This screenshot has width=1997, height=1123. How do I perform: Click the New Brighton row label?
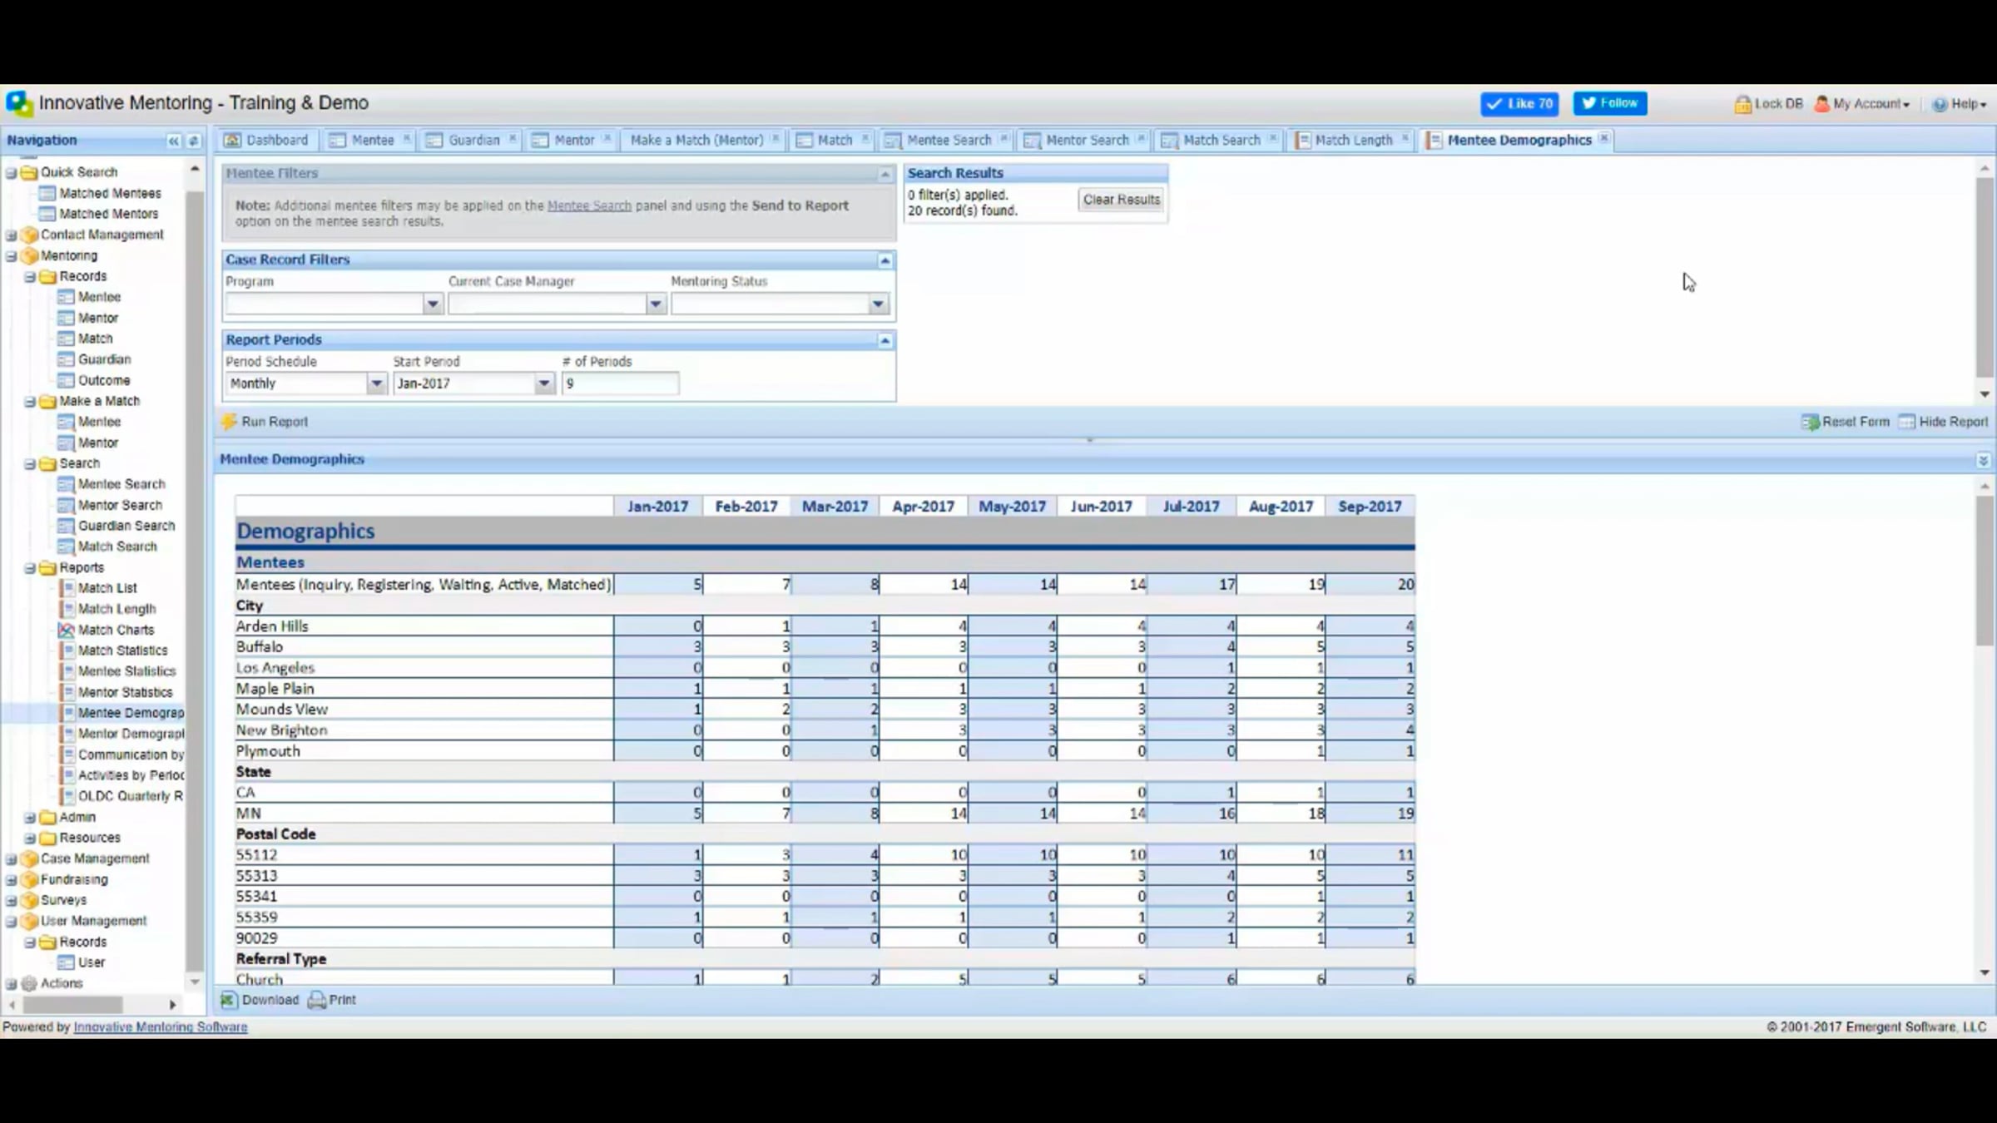coord(281,730)
